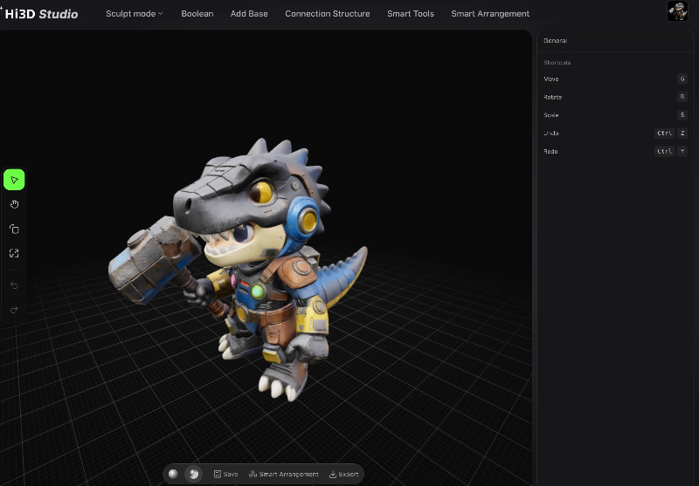Click the 'Redo' shortcut label
This screenshot has width=699, height=486.
pos(550,151)
